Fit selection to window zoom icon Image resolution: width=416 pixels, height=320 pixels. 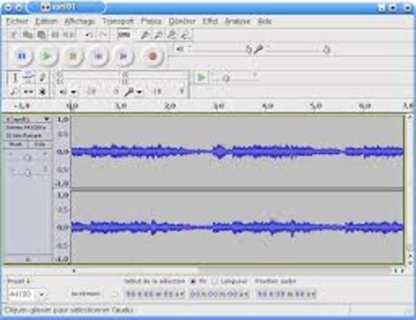point(172,35)
